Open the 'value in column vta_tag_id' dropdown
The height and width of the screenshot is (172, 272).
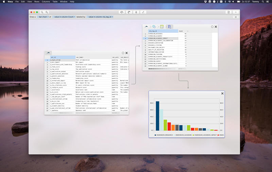(100, 17)
